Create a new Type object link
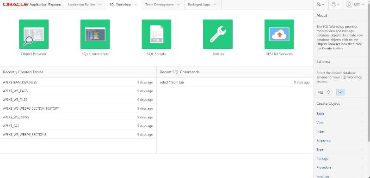 [320, 149]
